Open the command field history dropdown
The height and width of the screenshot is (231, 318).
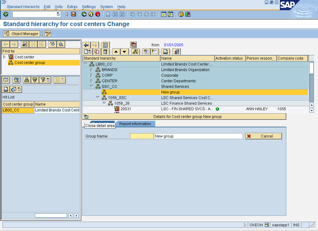click(x=58, y=14)
